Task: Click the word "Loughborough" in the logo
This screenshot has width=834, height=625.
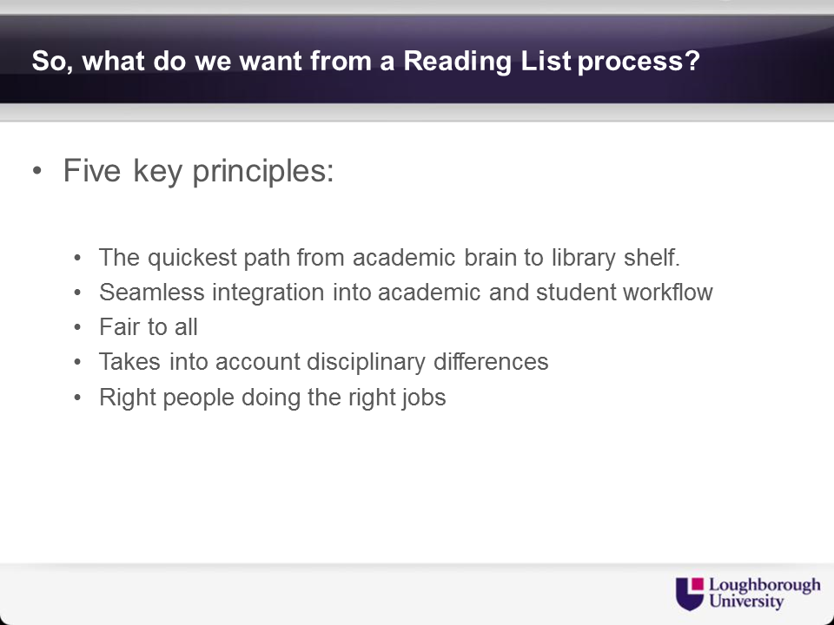Action: click(x=764, y=584)
